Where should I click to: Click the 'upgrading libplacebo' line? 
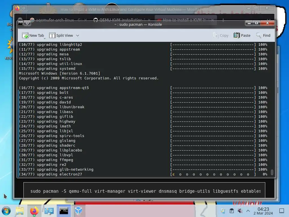click(x=143, y=150)
